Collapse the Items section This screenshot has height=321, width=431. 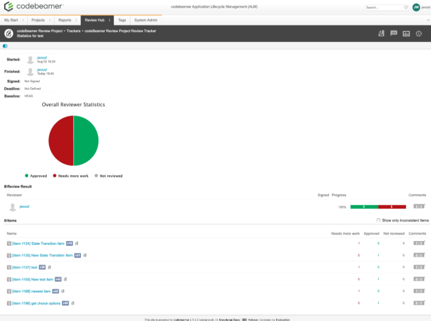click(x=5, y=220)
